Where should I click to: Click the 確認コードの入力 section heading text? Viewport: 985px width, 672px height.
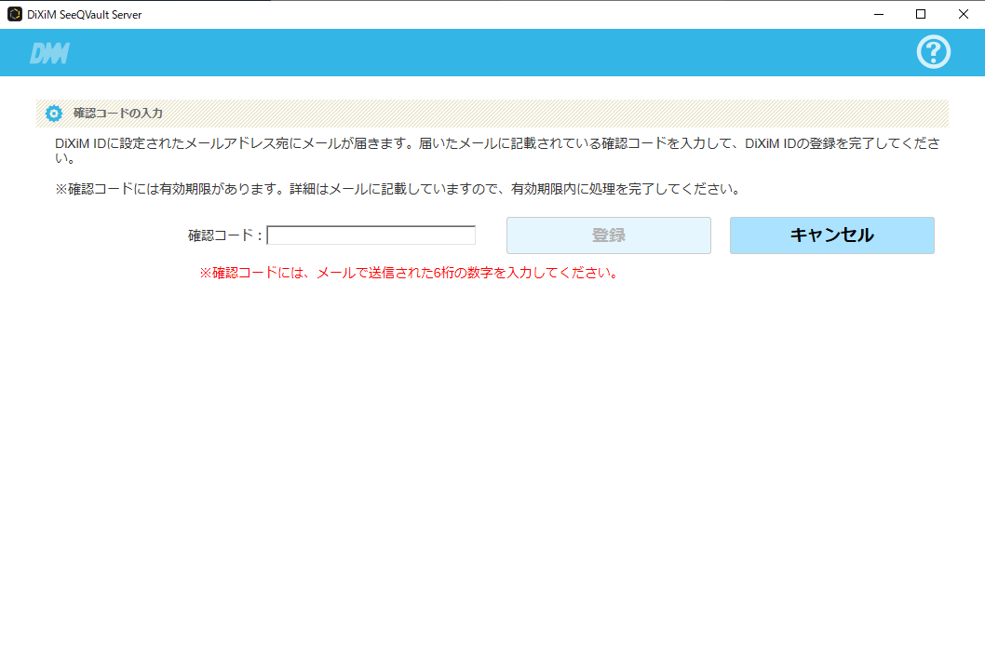[118, 114]
